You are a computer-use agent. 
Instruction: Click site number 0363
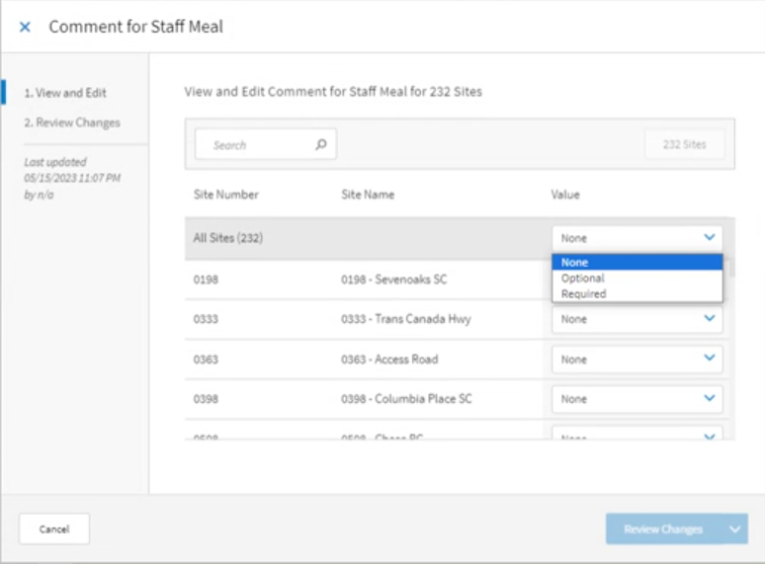[206, 360]
